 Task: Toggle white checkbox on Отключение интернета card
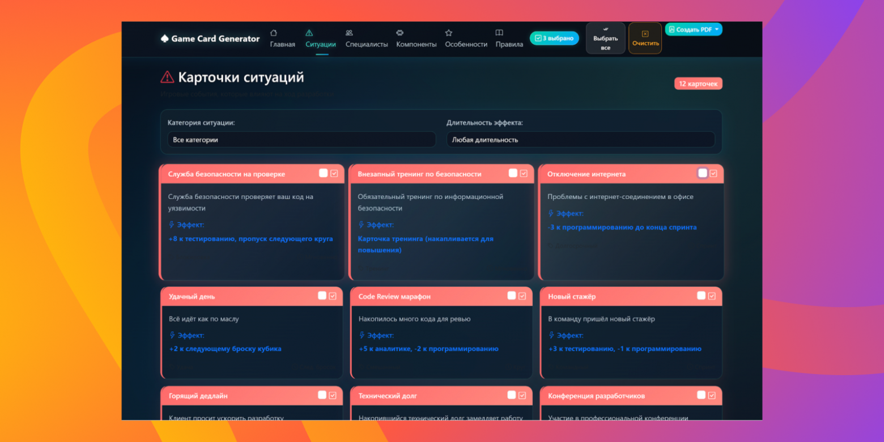pyautogui.click(x=703, y=173)
